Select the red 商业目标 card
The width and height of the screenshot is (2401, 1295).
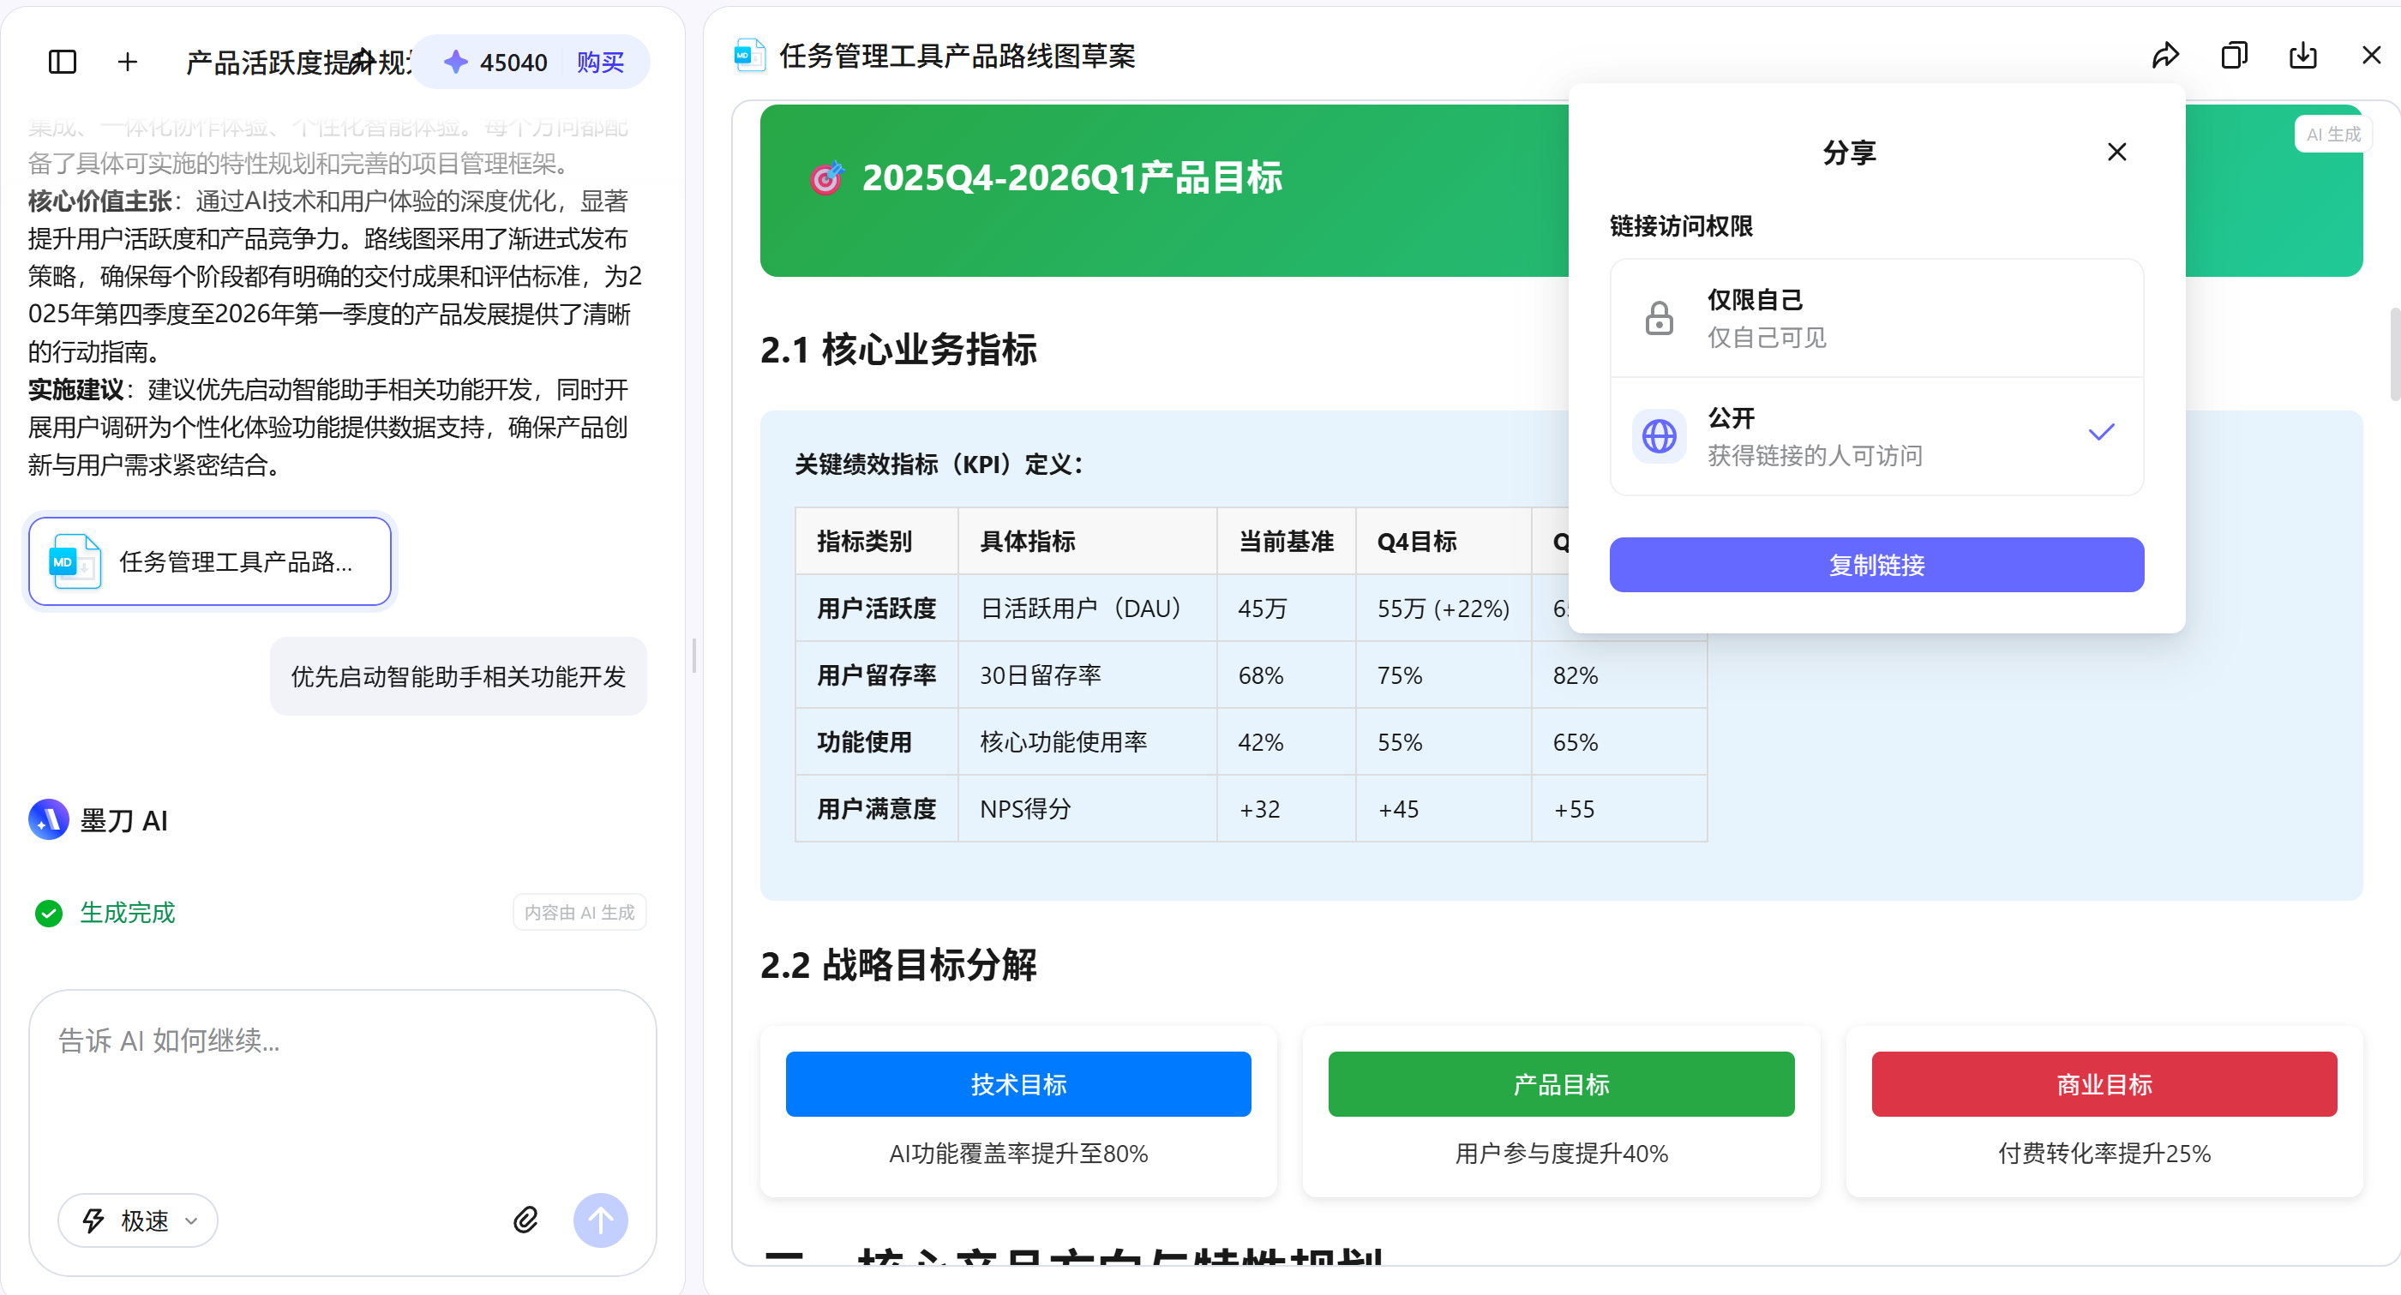[x=2104, y=1083]
